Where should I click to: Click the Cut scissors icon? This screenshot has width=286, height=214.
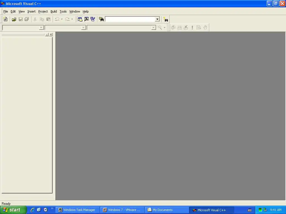[35, 19]
